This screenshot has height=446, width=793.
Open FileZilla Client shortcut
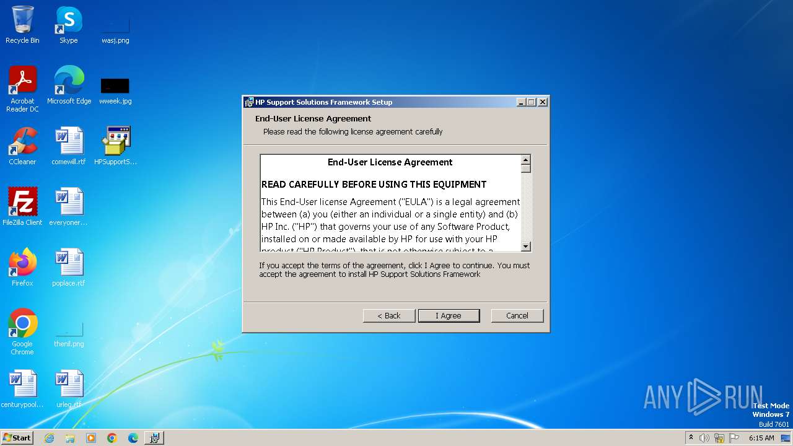tap(22, 206)
